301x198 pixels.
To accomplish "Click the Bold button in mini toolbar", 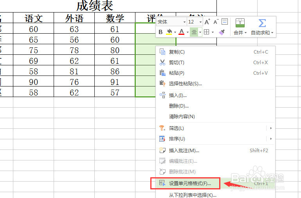I will 160,32.
